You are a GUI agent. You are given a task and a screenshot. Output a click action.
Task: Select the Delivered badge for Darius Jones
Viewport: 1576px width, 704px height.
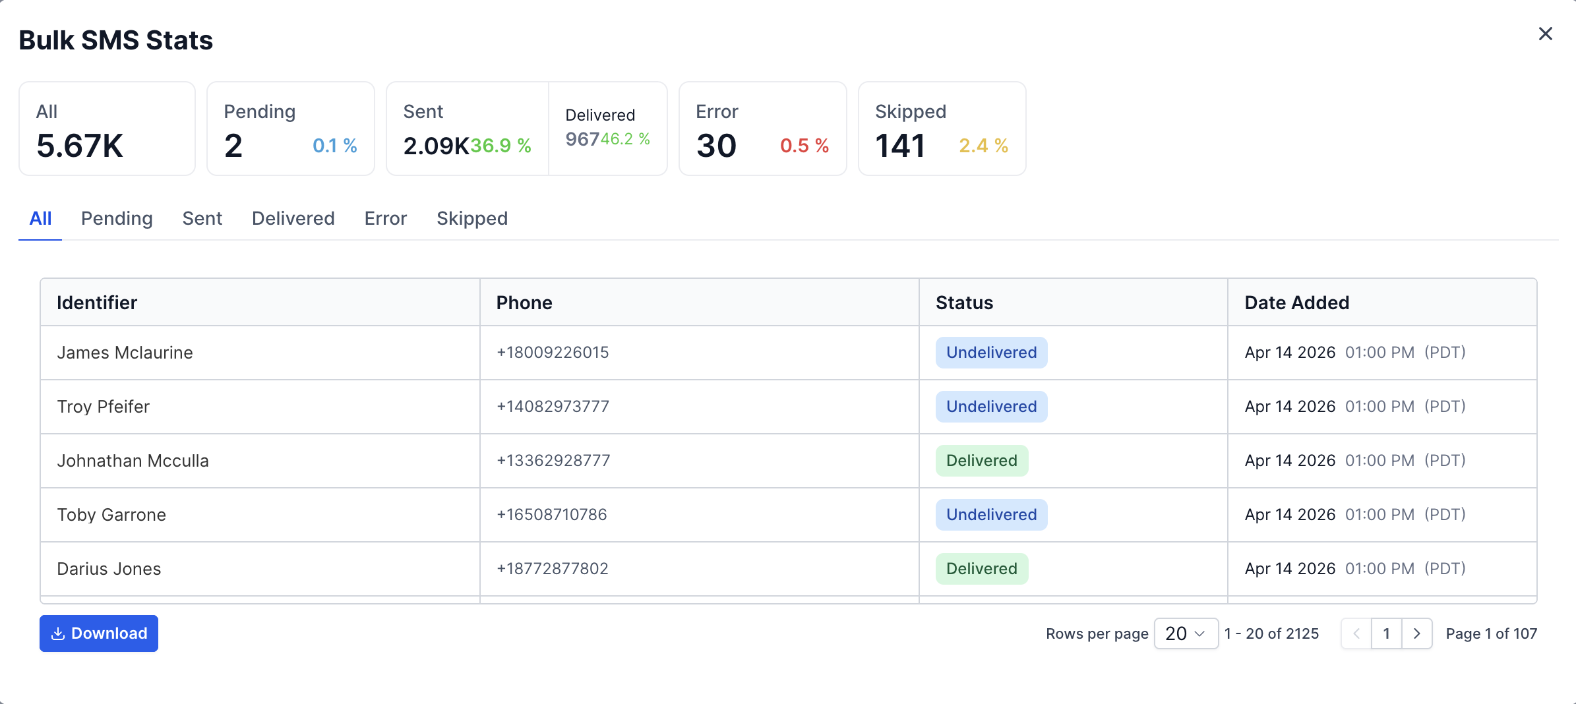point(981,568)
